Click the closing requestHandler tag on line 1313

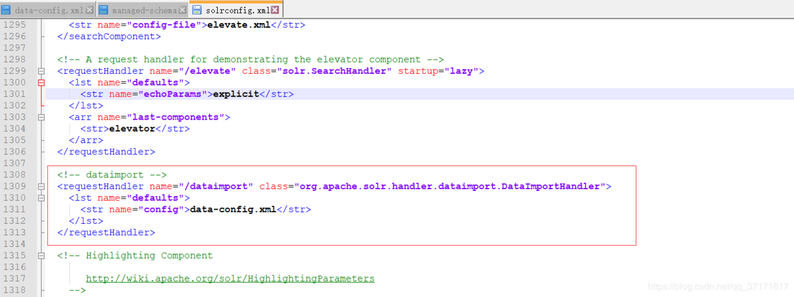pyautogui.click(x=106, y=233)
